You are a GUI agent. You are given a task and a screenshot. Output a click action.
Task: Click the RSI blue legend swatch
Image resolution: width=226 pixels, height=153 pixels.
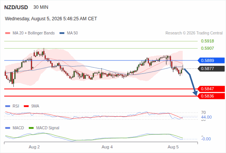(x=8, y=106)
